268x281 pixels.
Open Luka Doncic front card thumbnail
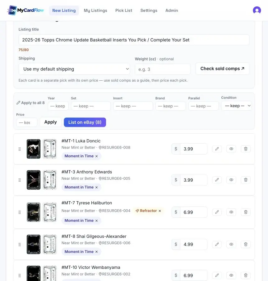[34, 149]
